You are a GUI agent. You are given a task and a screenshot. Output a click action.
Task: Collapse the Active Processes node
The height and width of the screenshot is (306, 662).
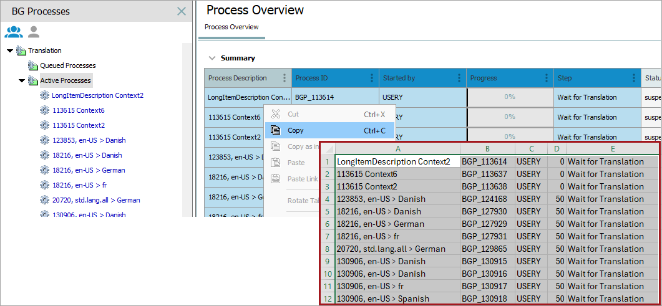coord(22,80)
